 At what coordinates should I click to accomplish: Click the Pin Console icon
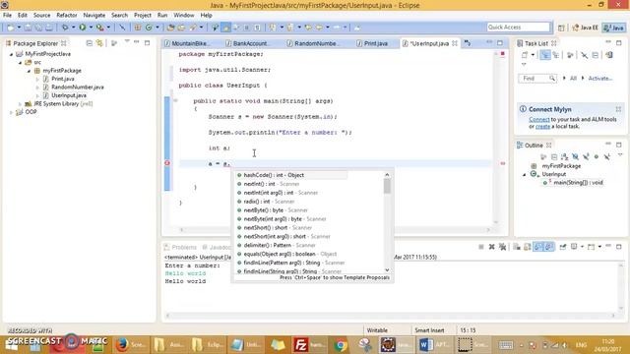click(562, 247)
